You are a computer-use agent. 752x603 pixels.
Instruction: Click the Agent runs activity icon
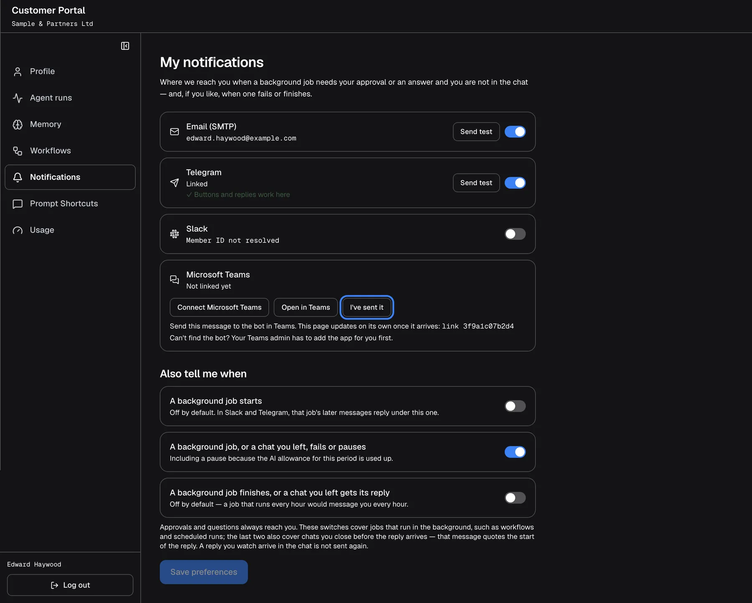18,98
